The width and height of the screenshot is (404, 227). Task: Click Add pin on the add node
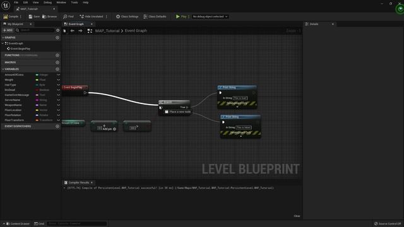click(109, 129)
